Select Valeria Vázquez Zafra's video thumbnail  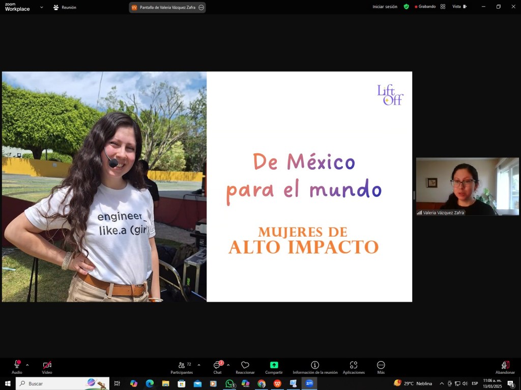pyautogui.click(x=467, y=186)
